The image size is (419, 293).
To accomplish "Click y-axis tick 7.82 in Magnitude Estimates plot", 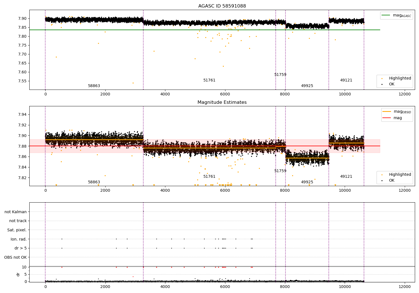I will click(22, 178).
